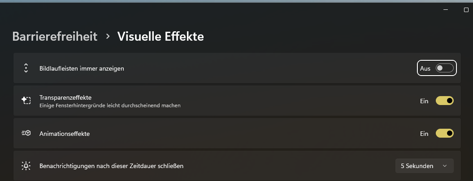Click the Visuelle Effekte page heading
Viewport: 473px width, 181px height.
pyautogui.click(x=161, y=36)
